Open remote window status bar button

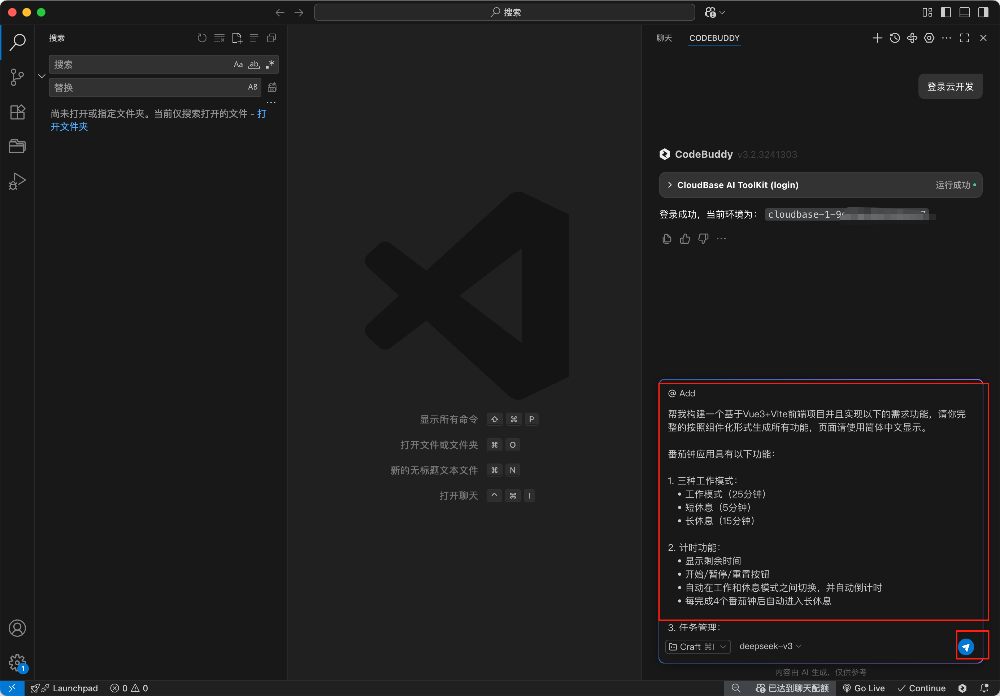12,688
